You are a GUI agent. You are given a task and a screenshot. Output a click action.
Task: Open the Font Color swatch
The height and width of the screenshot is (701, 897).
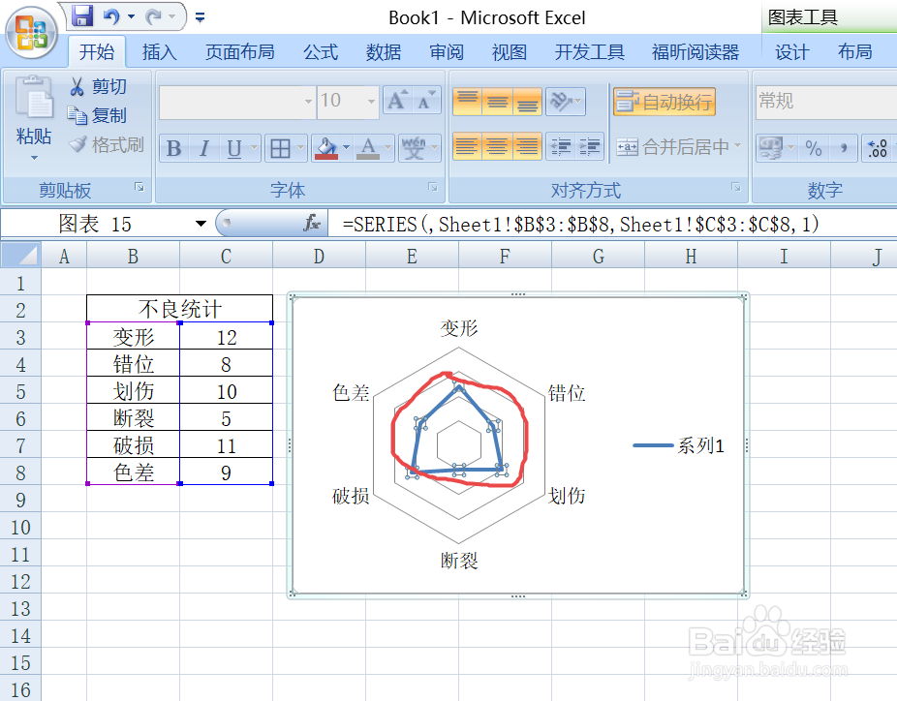click(x=369, y=148)
